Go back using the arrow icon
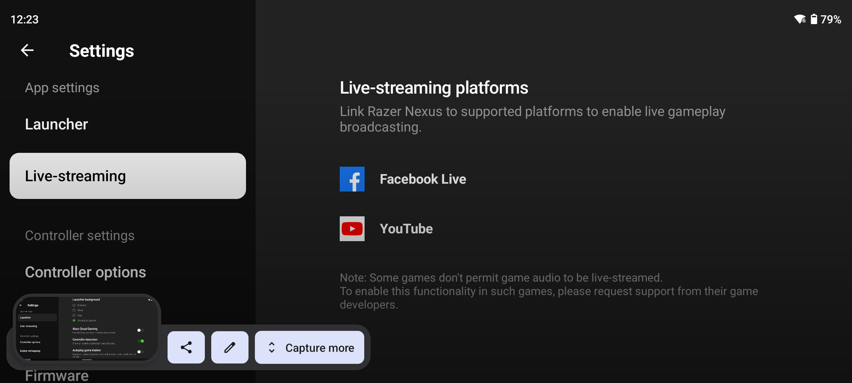852x383 pixels. 27,50
